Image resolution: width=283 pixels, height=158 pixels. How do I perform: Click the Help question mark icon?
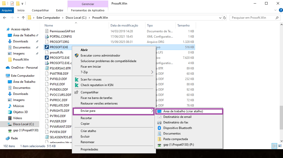pyautogui.click(x=281, y=10)
